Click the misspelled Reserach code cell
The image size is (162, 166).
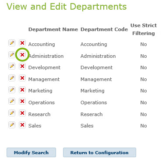[92, 114]
